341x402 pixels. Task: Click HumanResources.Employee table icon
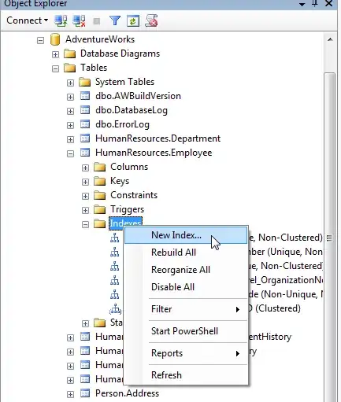coord(85,153)
